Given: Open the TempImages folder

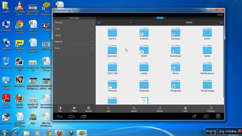Looking at the screenshot, I should (x=207, y=86).
